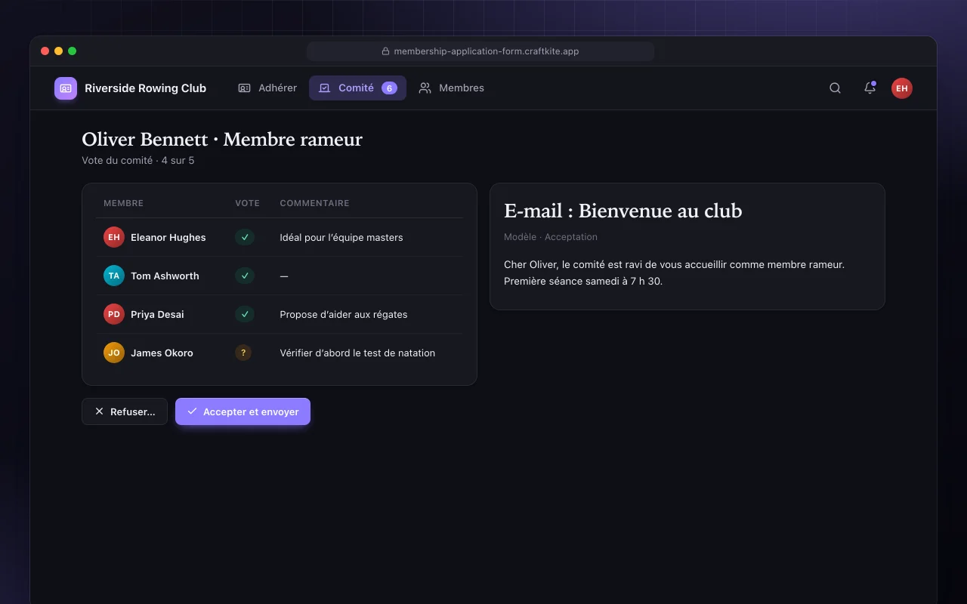Screen dimensions: 967x604
Task: Click the Comité count badge 6
Action: (390, 88)
